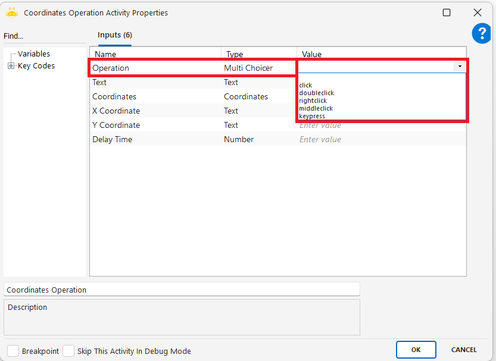This screenshot has width=496, height=361.
Task: Click the Y Coordinate value field
Action: (381, 125)
